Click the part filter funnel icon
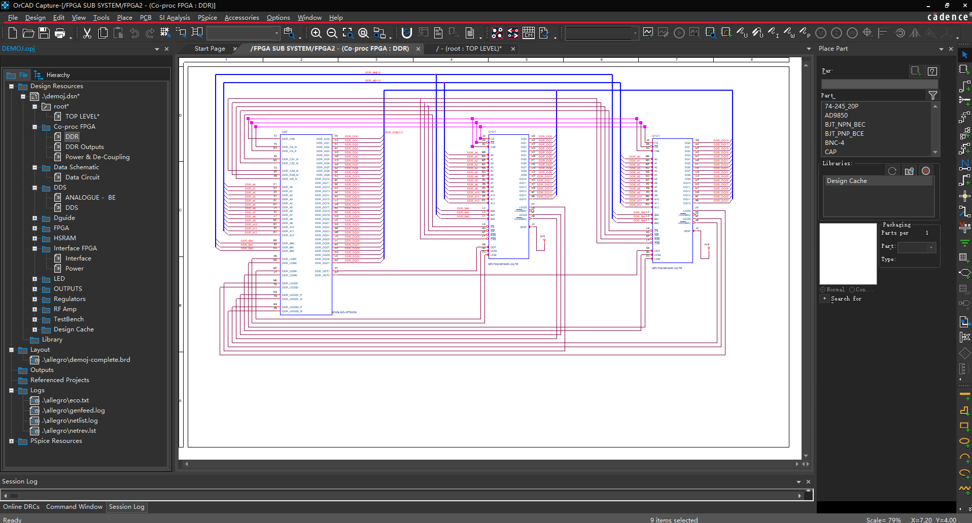The image size is (972, 523). tap(932, 95)
